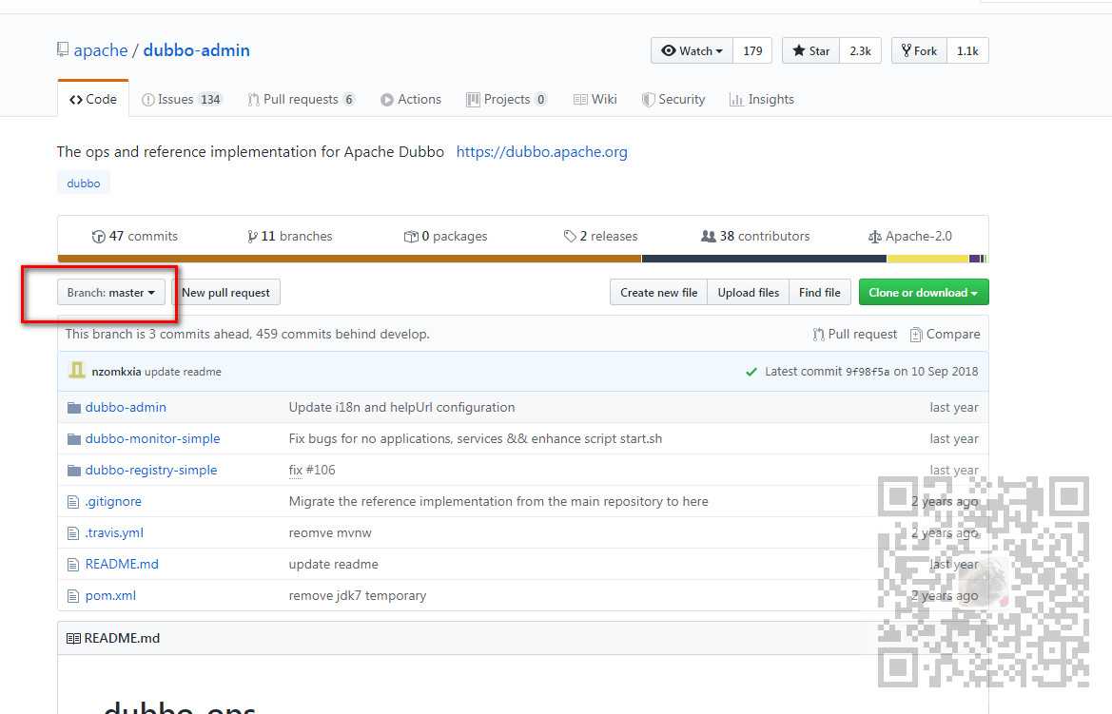The image size is (1112, 714).
Task: Click the New pull request button
Action: [x=226, y=292]
